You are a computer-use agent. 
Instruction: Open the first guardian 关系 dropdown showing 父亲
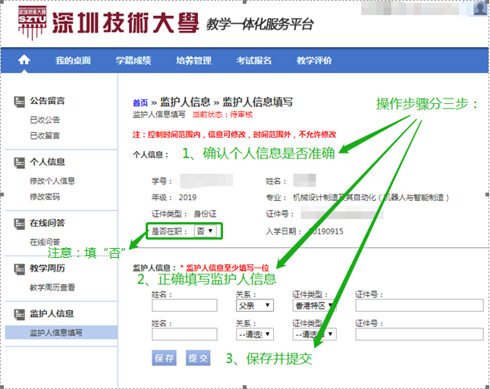[x=254, y=306]
